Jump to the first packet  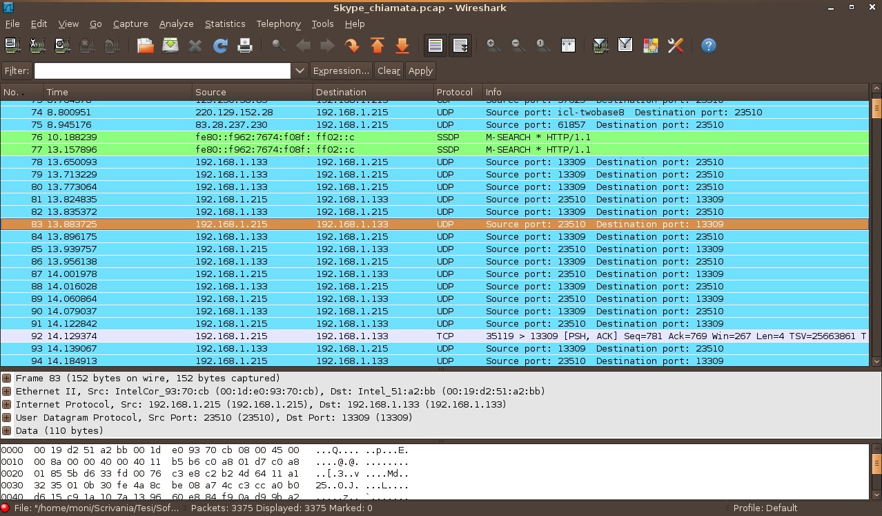377,46
